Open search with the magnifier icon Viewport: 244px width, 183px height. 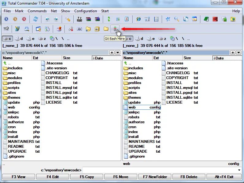point(176,19)
